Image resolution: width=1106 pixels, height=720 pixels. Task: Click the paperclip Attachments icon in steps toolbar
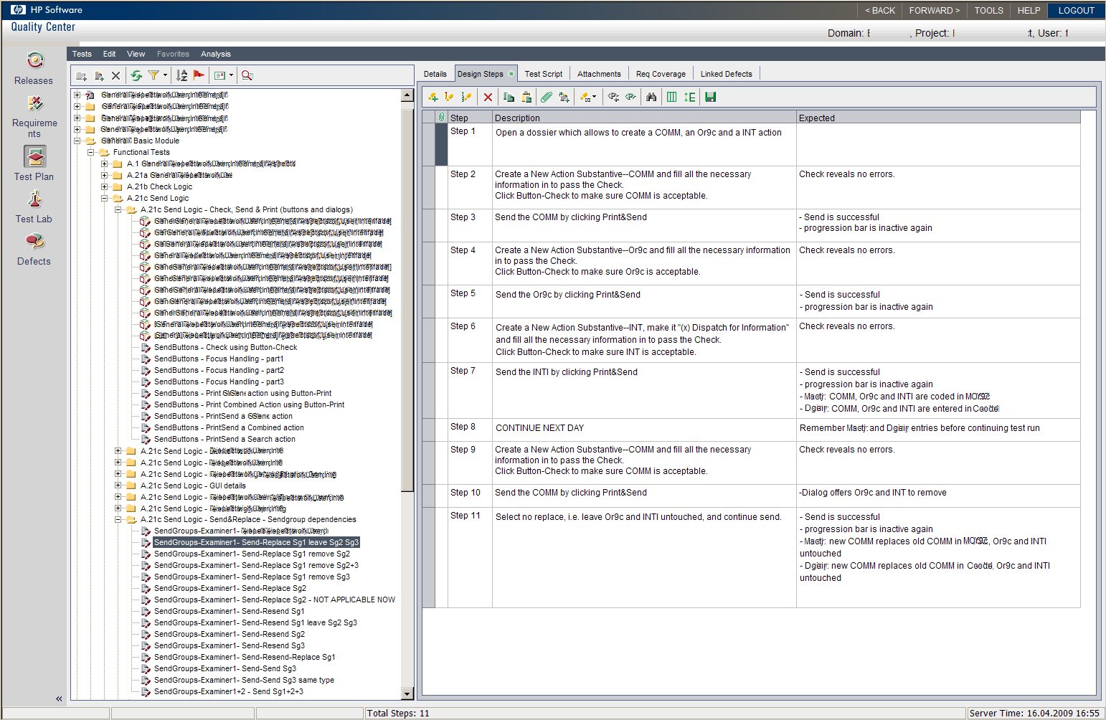547,97
